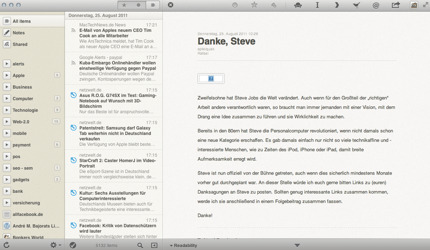Select All items in sidebar
The image size is (430, 250).
[32, 21]
